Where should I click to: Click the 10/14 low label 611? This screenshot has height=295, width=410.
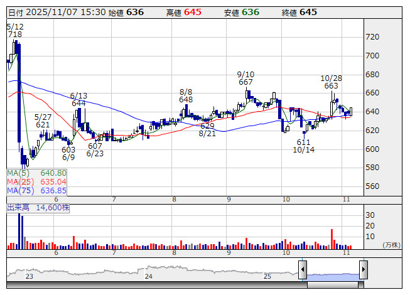[x=304, y=142]
